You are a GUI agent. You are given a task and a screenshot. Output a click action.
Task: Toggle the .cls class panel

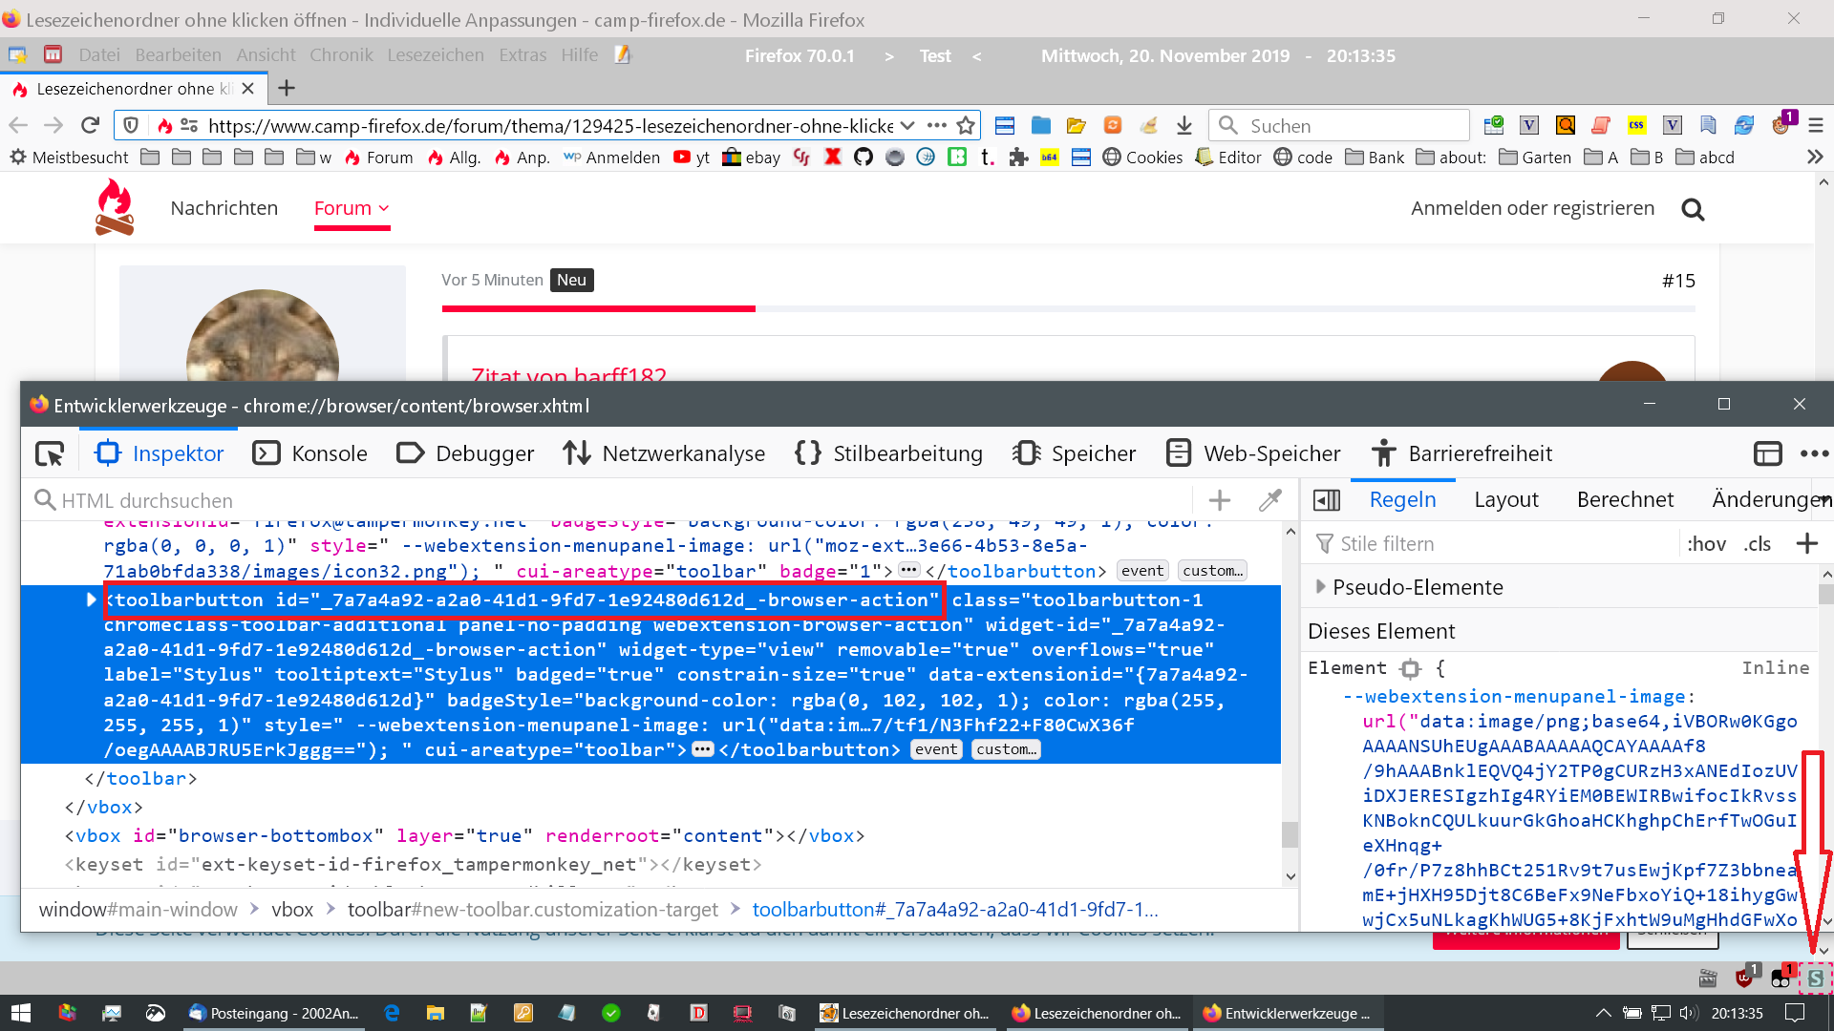click(x=1757, y=544)
